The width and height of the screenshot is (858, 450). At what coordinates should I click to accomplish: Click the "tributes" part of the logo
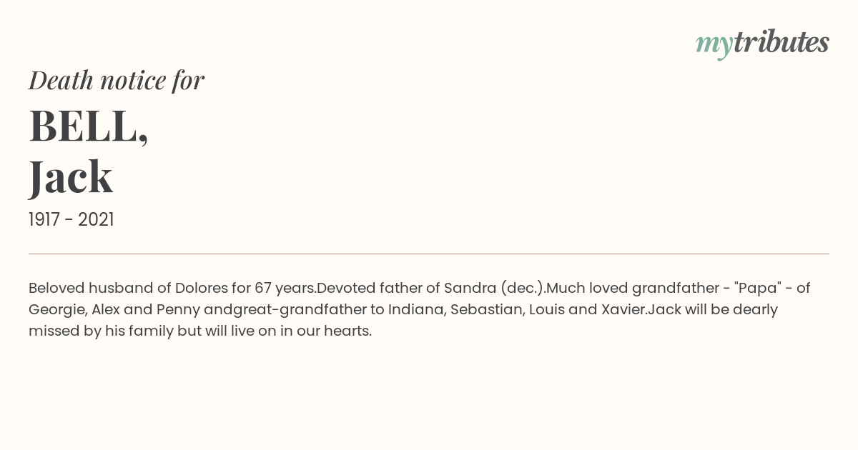[781, 42]
